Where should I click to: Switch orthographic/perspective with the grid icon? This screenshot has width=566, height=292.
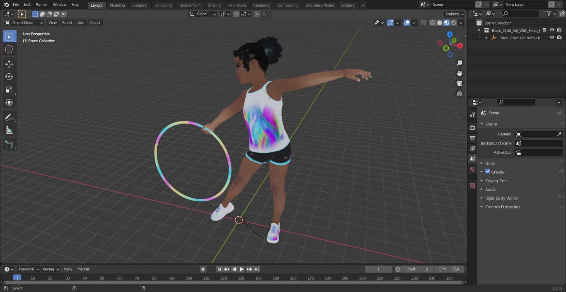click(459, 94)
